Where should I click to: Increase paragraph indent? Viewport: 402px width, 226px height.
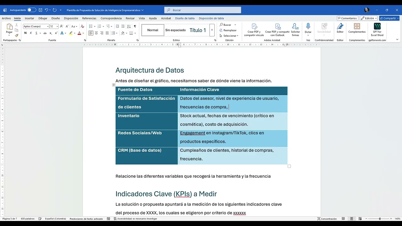[x=123, y=26]
